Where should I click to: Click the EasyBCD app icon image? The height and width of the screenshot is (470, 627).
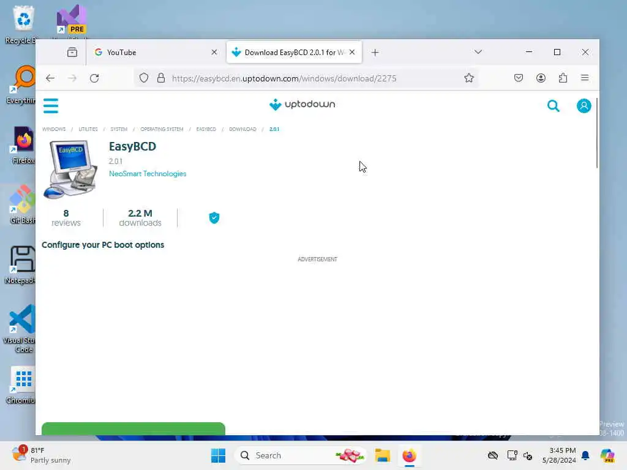[71, 169]
